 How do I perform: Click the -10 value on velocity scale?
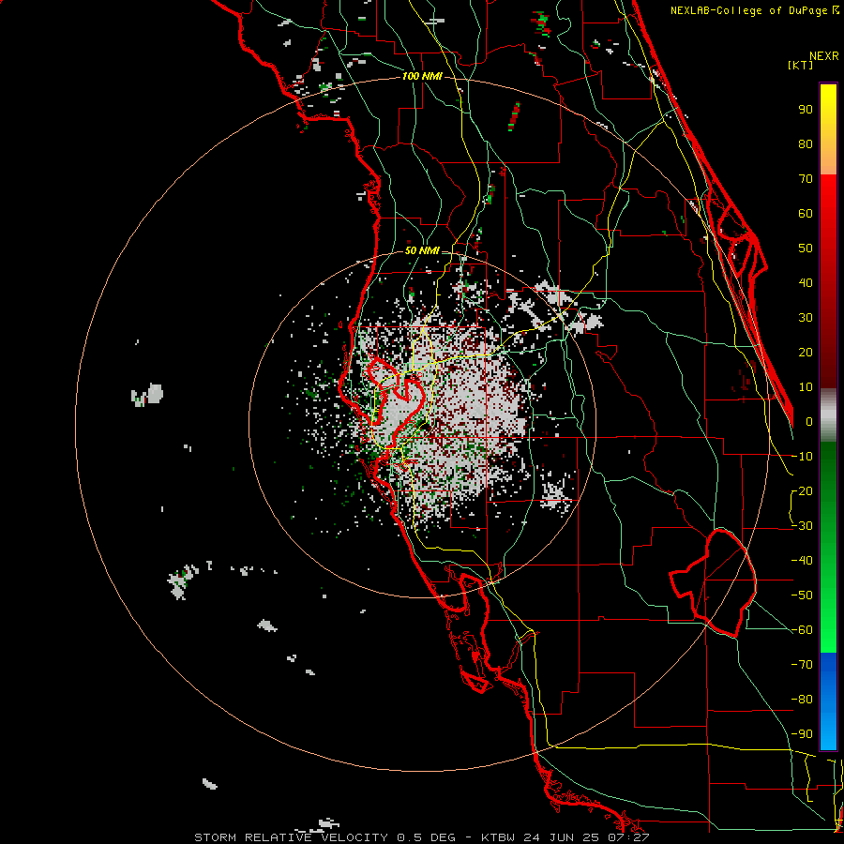pyautogui.click(x=802, y=457)
